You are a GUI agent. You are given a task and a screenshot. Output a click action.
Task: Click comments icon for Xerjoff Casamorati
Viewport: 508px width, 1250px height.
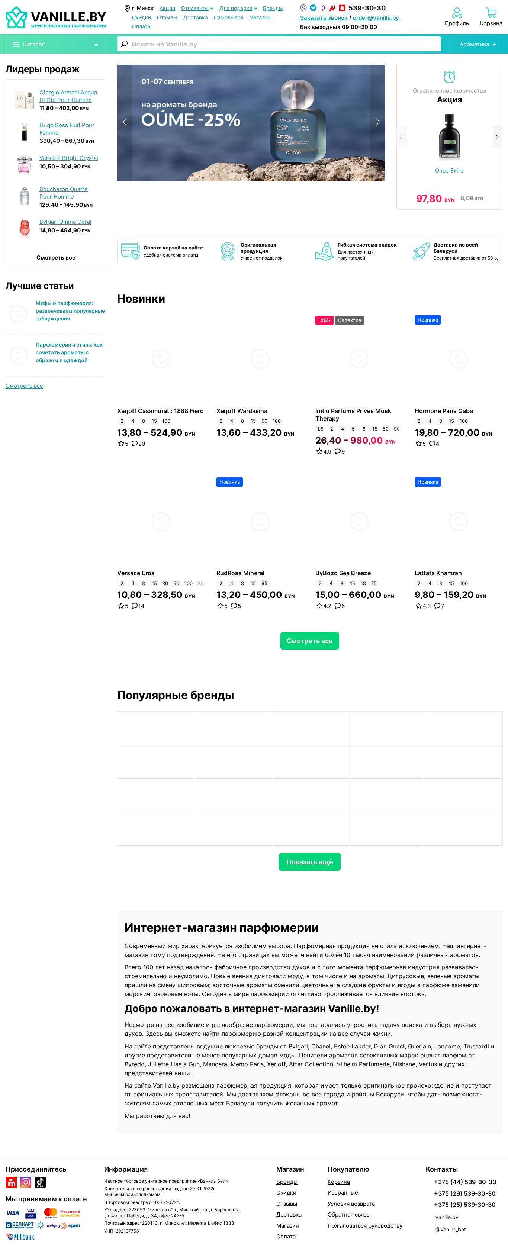pos(134,444)
